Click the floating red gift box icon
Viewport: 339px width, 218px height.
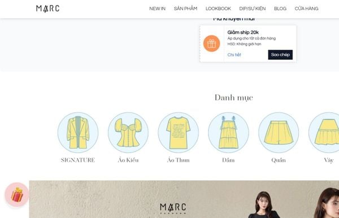[17, 194]
